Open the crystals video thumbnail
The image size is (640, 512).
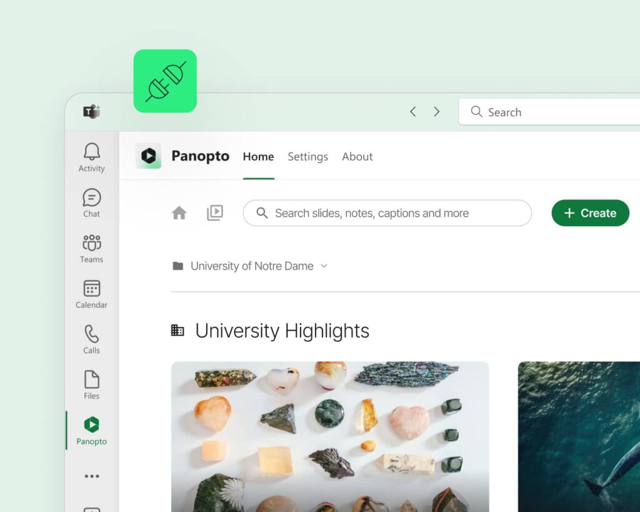click(331, 438)
